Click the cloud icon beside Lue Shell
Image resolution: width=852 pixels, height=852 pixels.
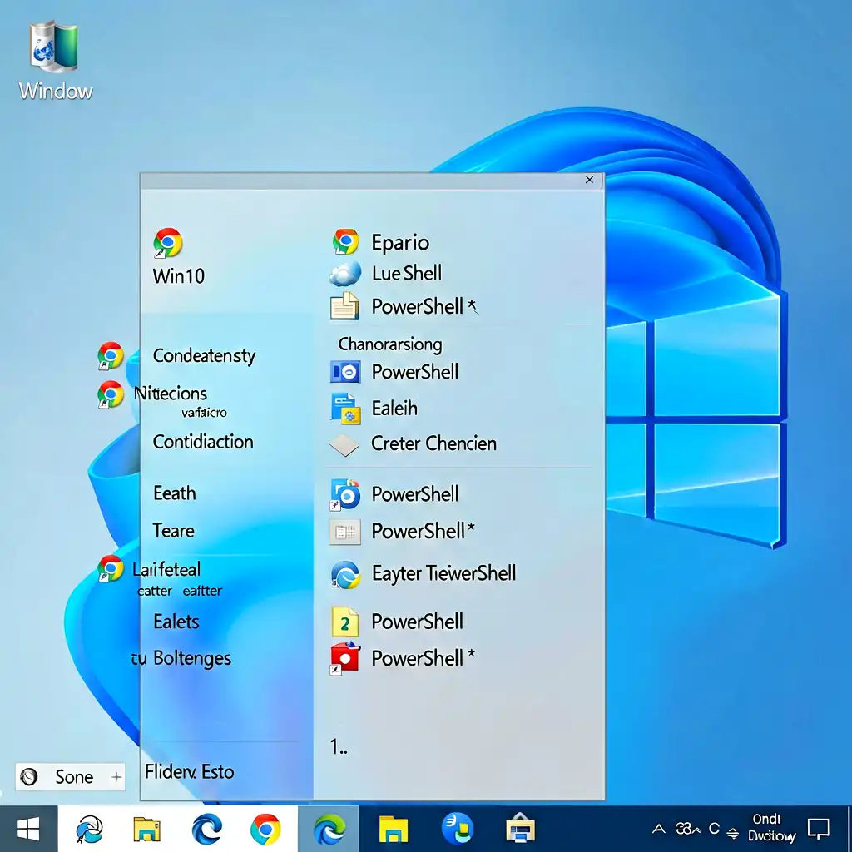(x=345, y=273)
